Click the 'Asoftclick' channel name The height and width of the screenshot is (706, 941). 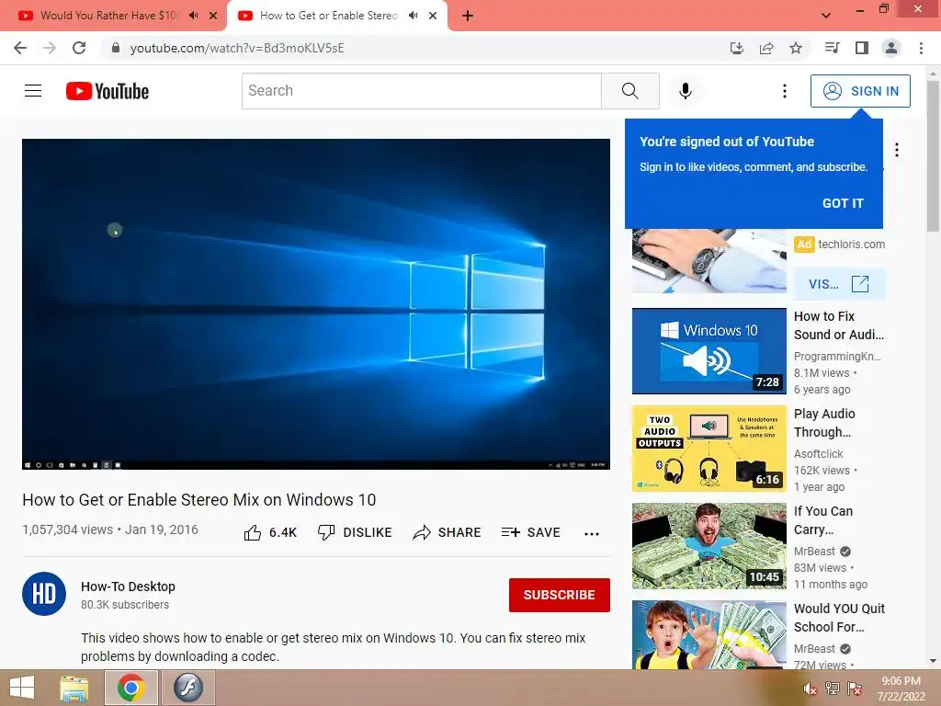[x=819, y=454]
